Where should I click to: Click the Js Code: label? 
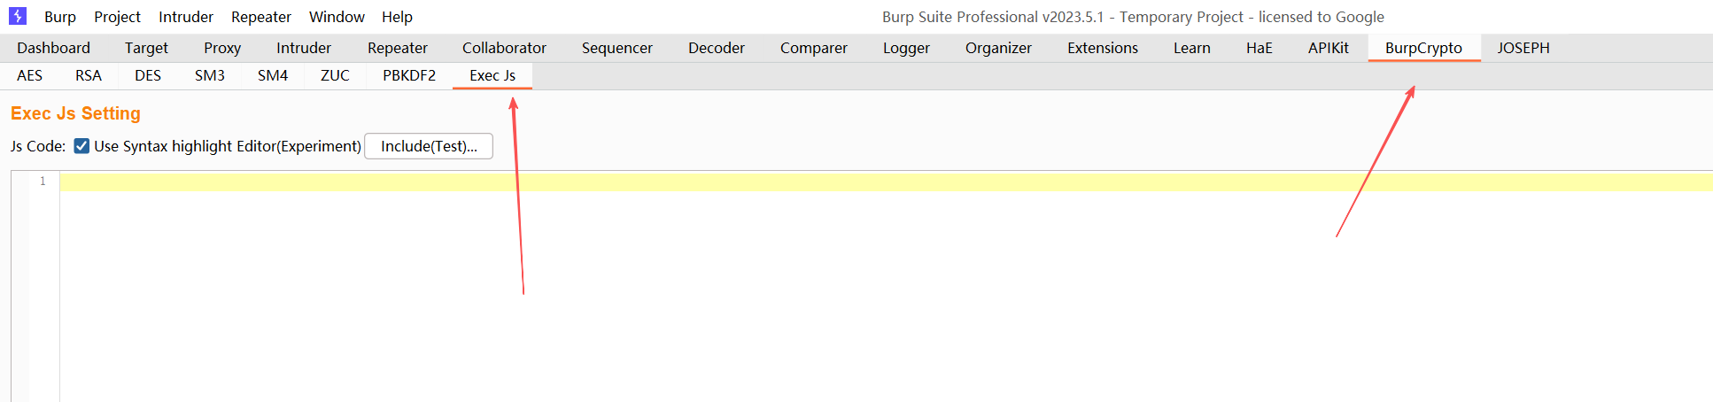coord(38,146)
